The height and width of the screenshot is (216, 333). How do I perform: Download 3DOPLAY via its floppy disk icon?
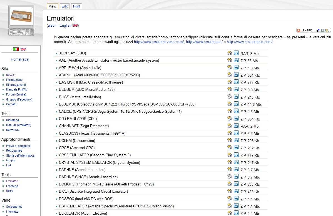point(236,53)
